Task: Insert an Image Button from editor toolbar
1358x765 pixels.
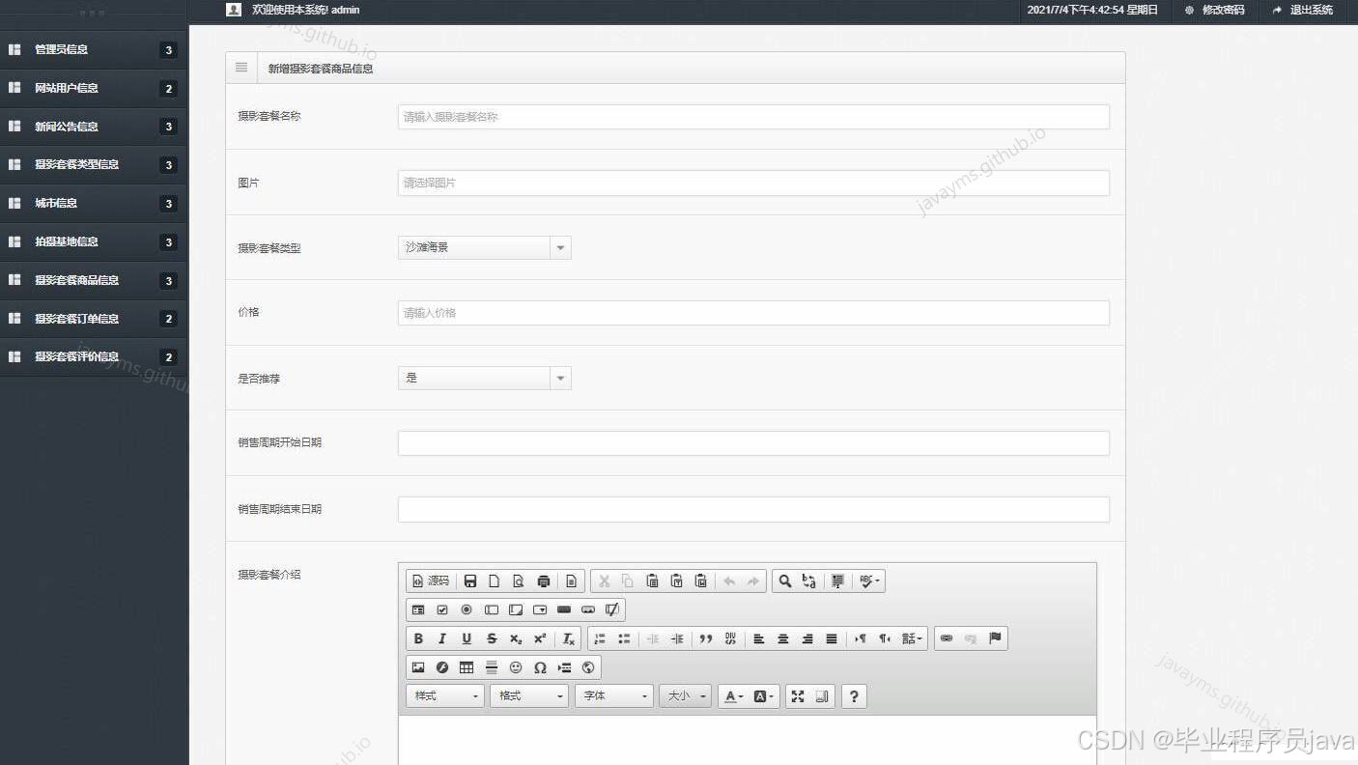Action: [x=588, y=609]
